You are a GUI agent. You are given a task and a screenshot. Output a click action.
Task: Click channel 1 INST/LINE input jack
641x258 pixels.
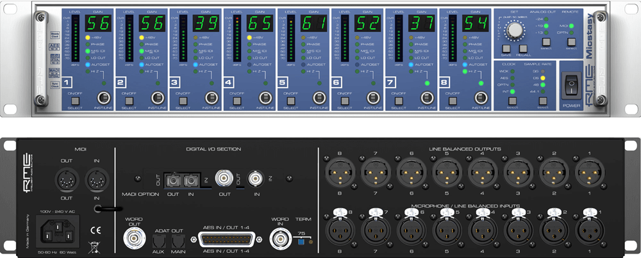tap(101, 99)
